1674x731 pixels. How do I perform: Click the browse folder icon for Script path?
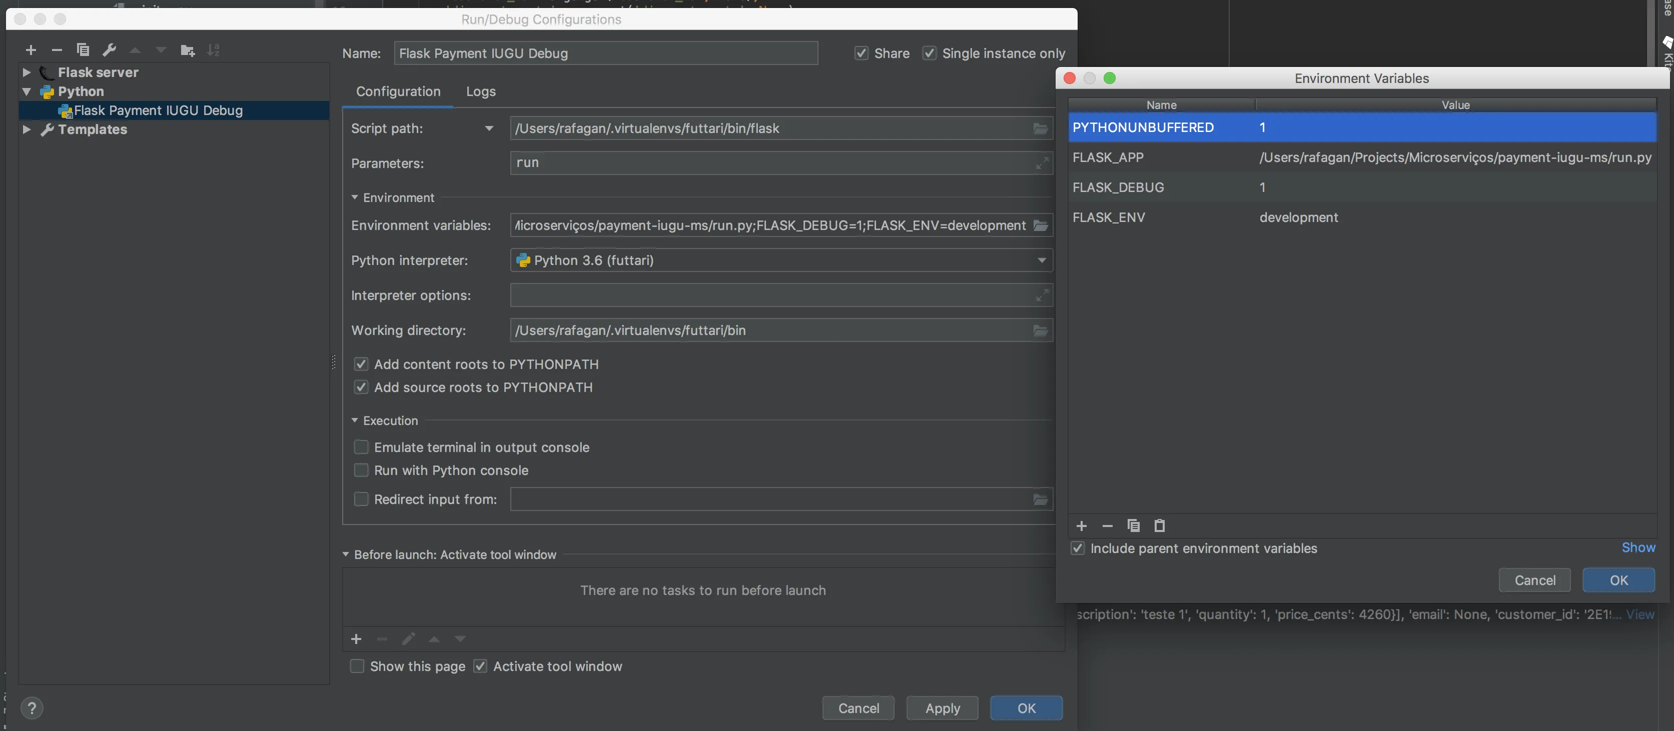1040,128
